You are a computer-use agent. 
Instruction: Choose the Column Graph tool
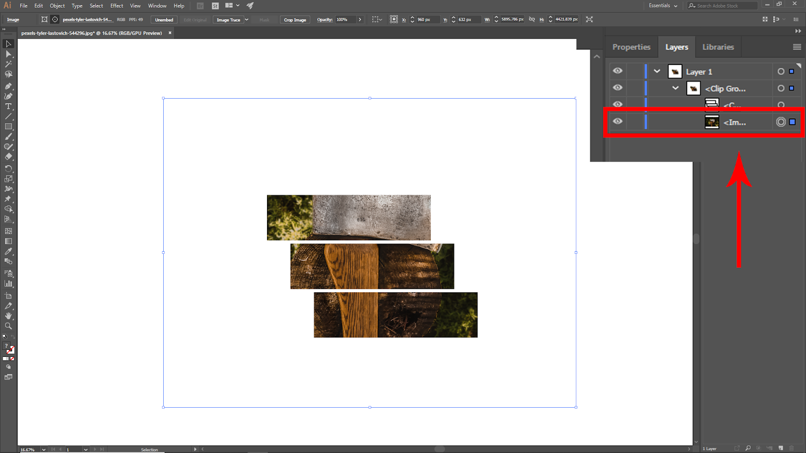point(9,283)
